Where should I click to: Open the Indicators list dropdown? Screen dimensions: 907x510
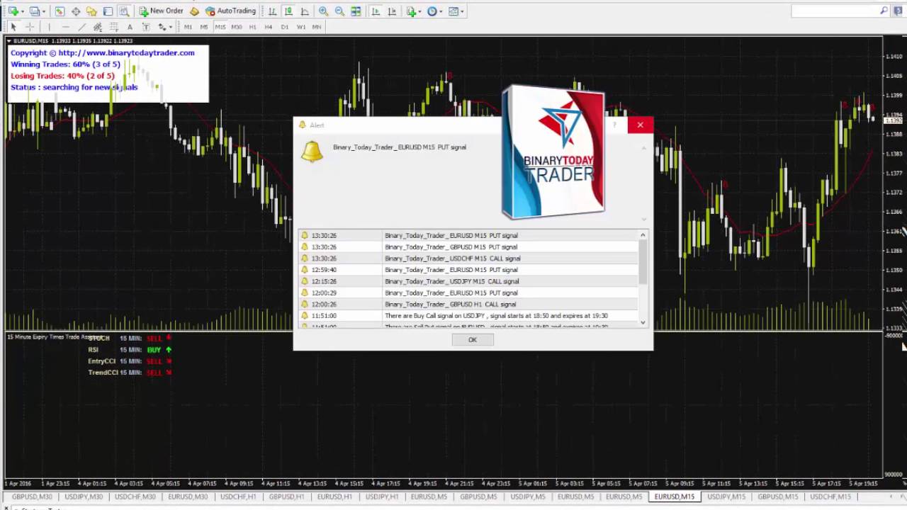tap(414, 11)
